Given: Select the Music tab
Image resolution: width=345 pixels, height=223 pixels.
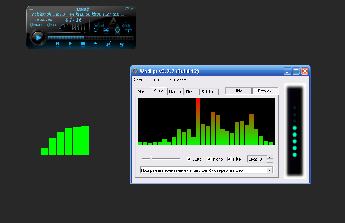Looking at the screenshot, I should [158, 91].
